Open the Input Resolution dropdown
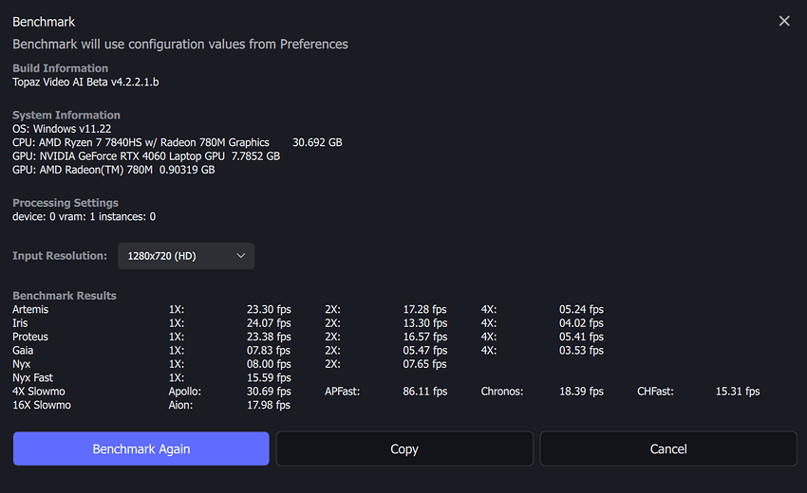Image resolution: width=807 pixels, height=493 pixels. coord(186,256)
